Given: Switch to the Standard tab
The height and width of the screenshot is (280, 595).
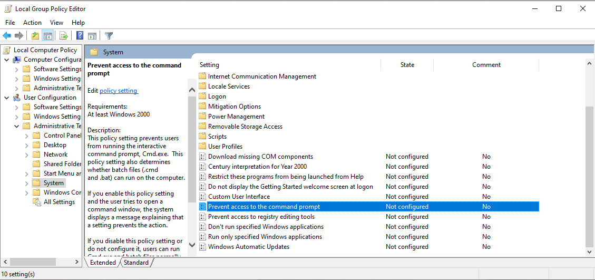Looking at the screenshot, I should coord(136,263).
